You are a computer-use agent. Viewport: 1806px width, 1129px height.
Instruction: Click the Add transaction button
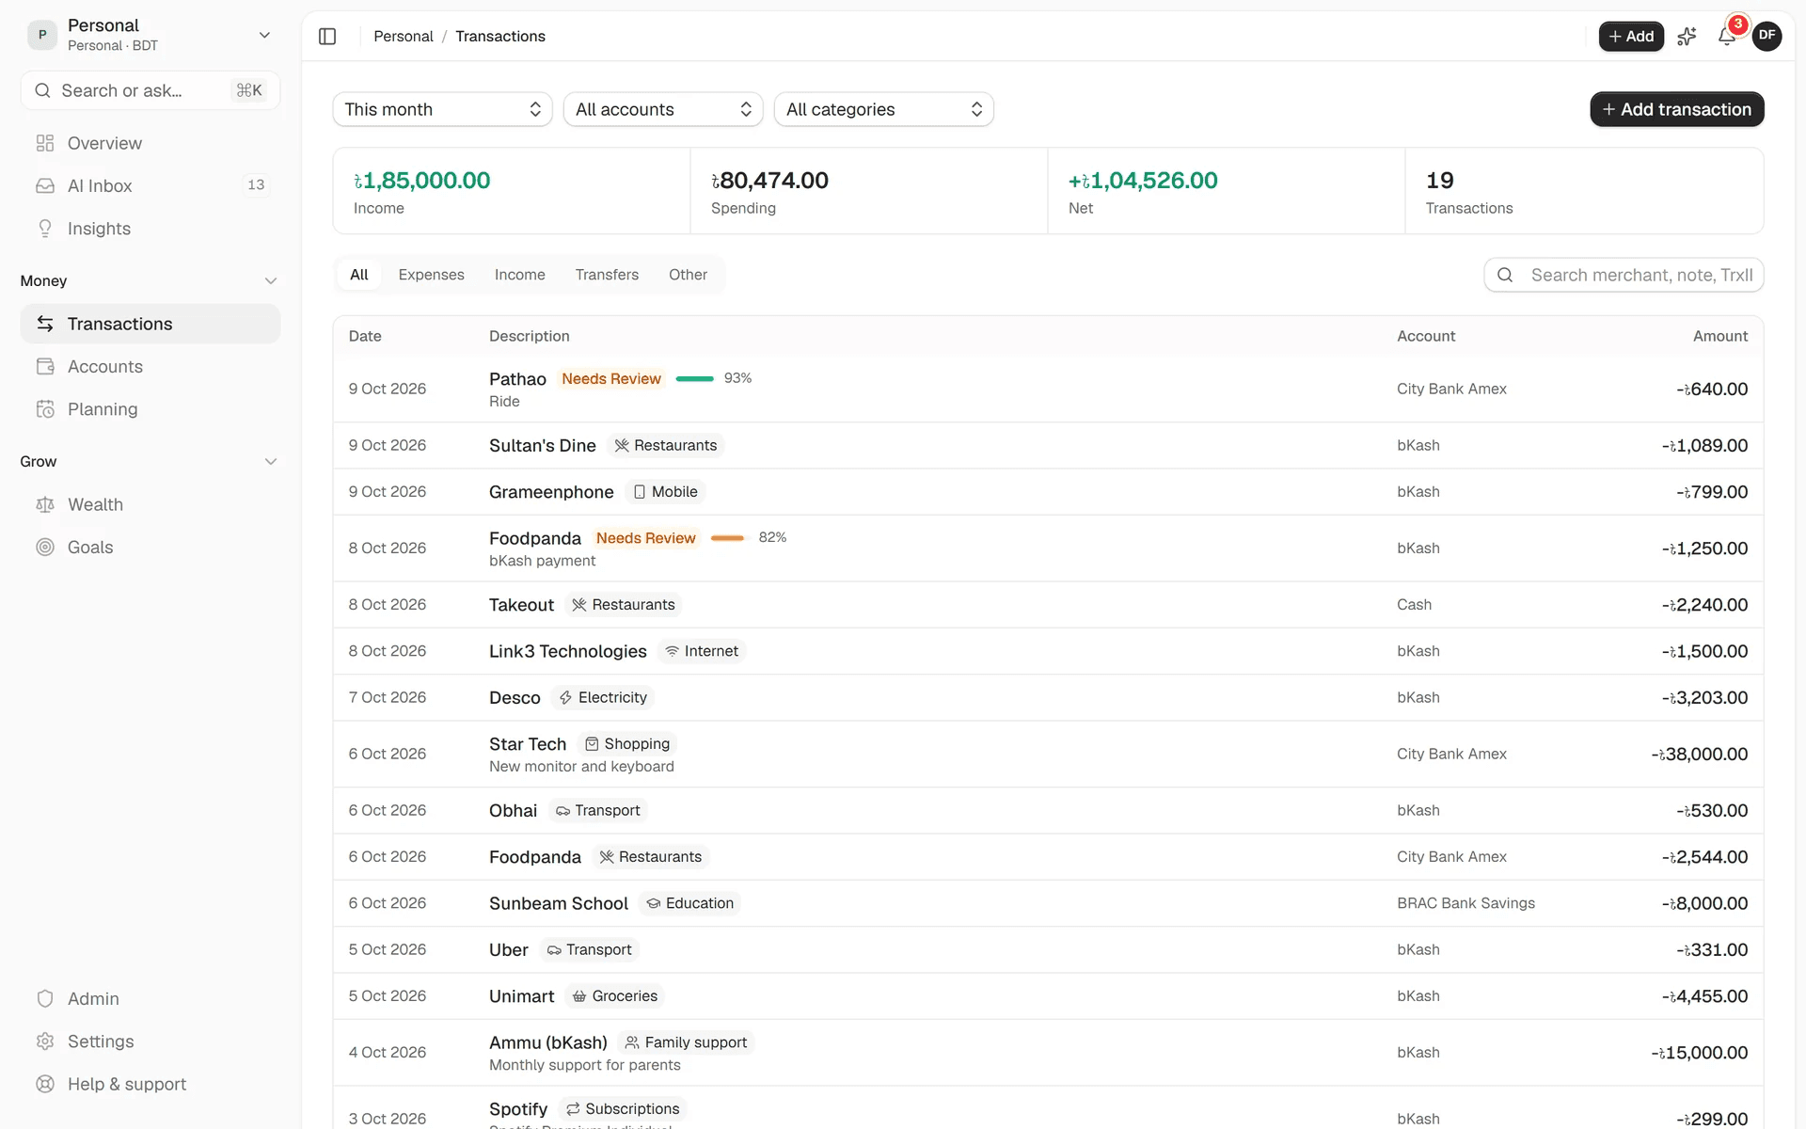[x=1677, y=109]
